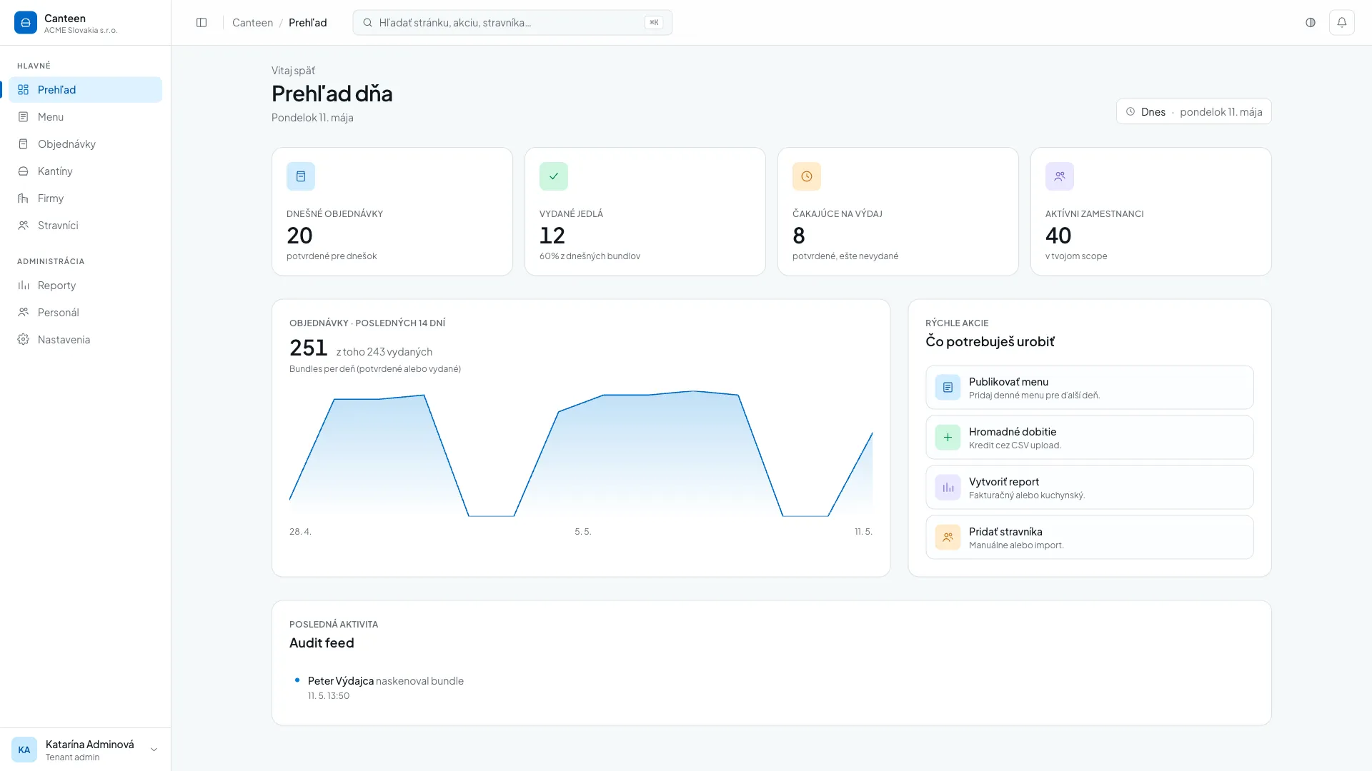Image resolution: width=1372 pixels, height=771 pixels.
Task: Open Personál in sidebar
Action: 86,313
